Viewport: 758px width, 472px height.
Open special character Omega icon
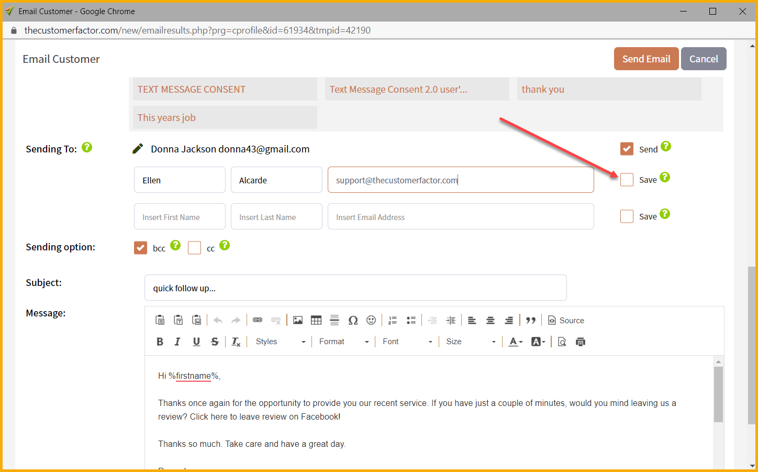tap(353, 320)
